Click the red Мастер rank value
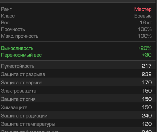Image resolution: width=157 pixels, height=132 pixels. pos(143,9)
